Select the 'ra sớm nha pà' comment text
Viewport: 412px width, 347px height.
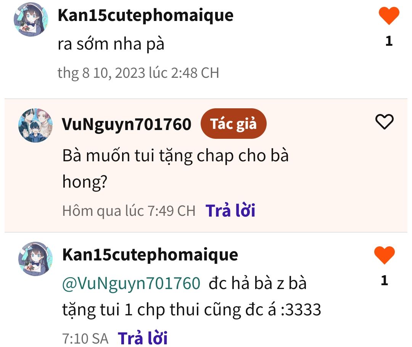[111, 44]
